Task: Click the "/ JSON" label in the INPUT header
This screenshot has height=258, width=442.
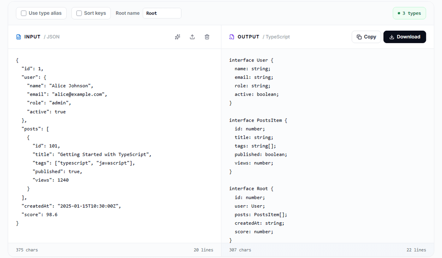Action: click(52, 37)
